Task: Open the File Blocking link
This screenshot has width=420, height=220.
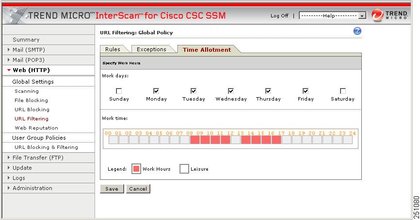Action: 31,101
